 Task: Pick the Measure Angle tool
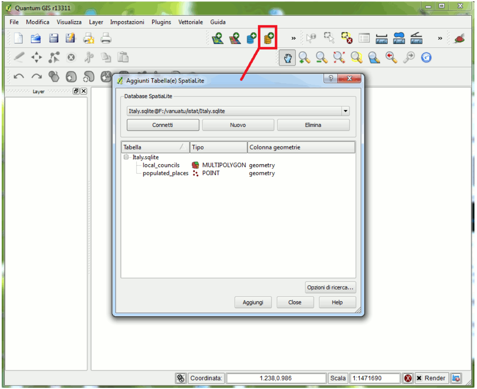[416, 39]
